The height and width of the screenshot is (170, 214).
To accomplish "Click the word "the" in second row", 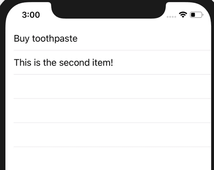I will [50, 63].
